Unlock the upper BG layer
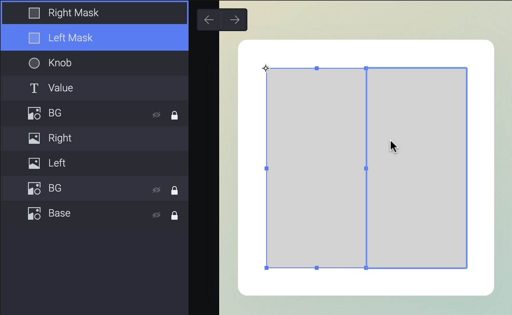512x315 pixels. pyautogui.click(x=174, y=115)
